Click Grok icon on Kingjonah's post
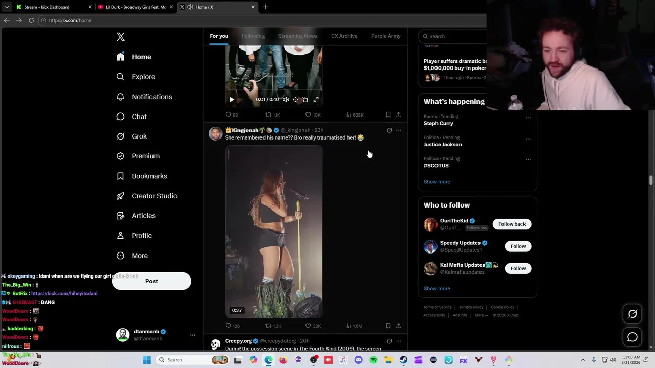The width and height of the screenshot is (655, 368). pyautogui.click(x=389, y=130)
